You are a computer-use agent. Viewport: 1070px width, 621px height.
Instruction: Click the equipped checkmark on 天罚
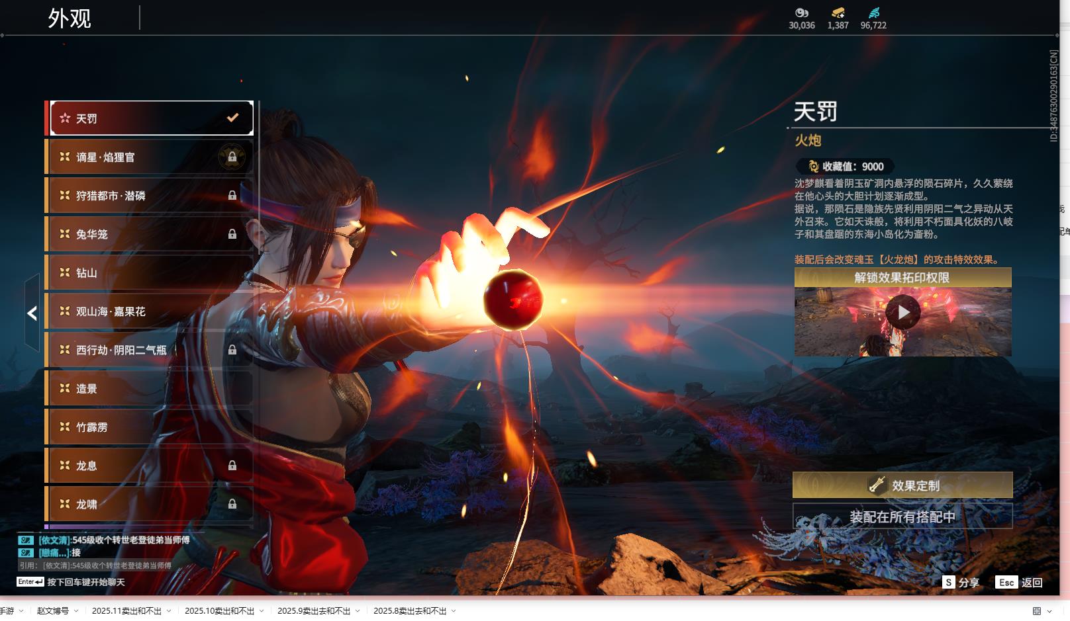(232, 118)
